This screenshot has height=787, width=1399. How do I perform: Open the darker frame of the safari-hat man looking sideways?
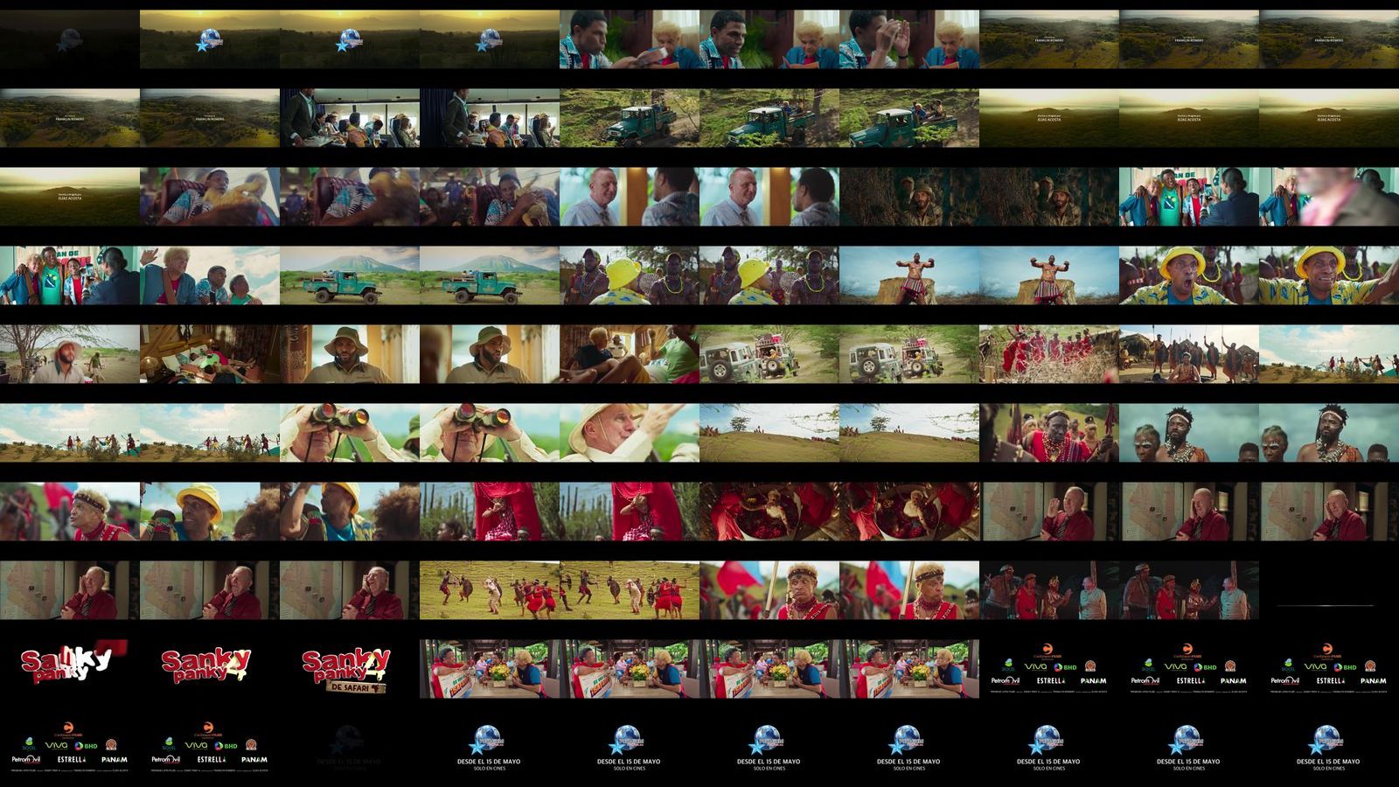[x=490, y=354]
